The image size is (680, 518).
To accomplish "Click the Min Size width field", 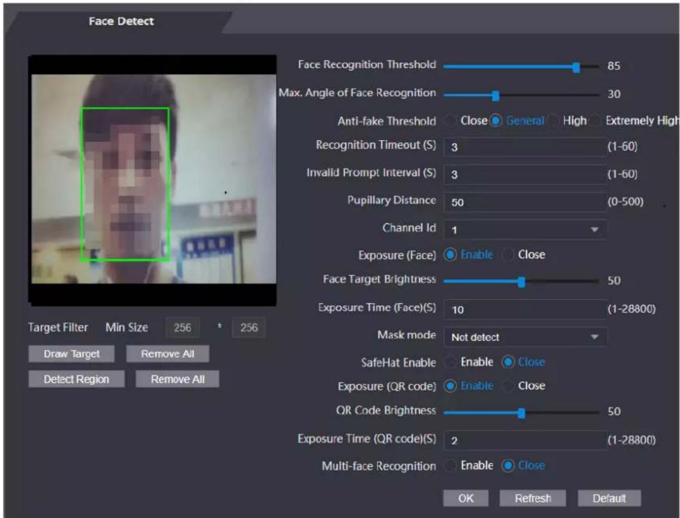I will (183, 328).
